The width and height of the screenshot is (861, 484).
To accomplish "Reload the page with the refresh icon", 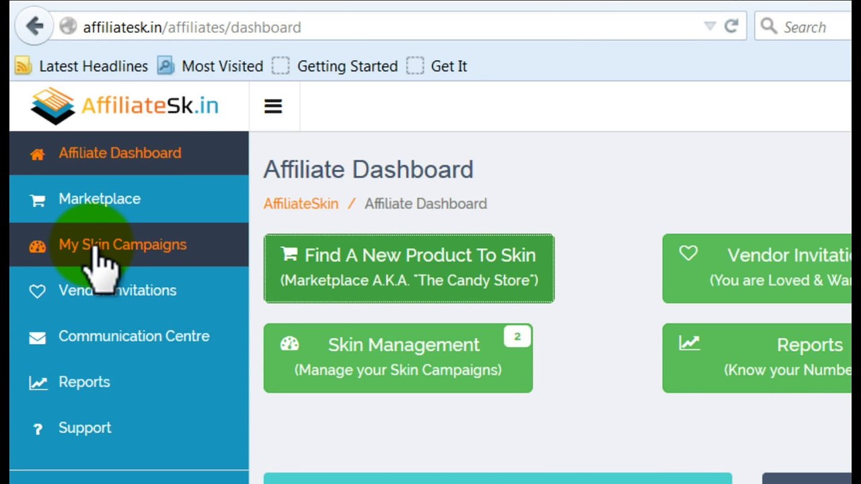I will (731, 26).
